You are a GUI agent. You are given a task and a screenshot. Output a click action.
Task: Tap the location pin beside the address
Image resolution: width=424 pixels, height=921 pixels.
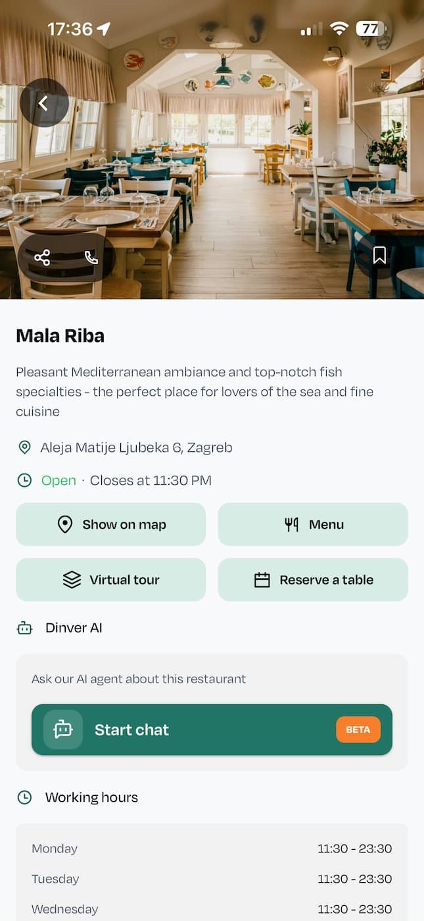pos(24,447)
